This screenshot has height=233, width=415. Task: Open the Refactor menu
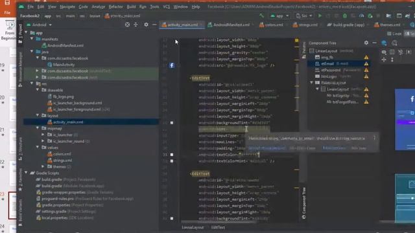115,6
